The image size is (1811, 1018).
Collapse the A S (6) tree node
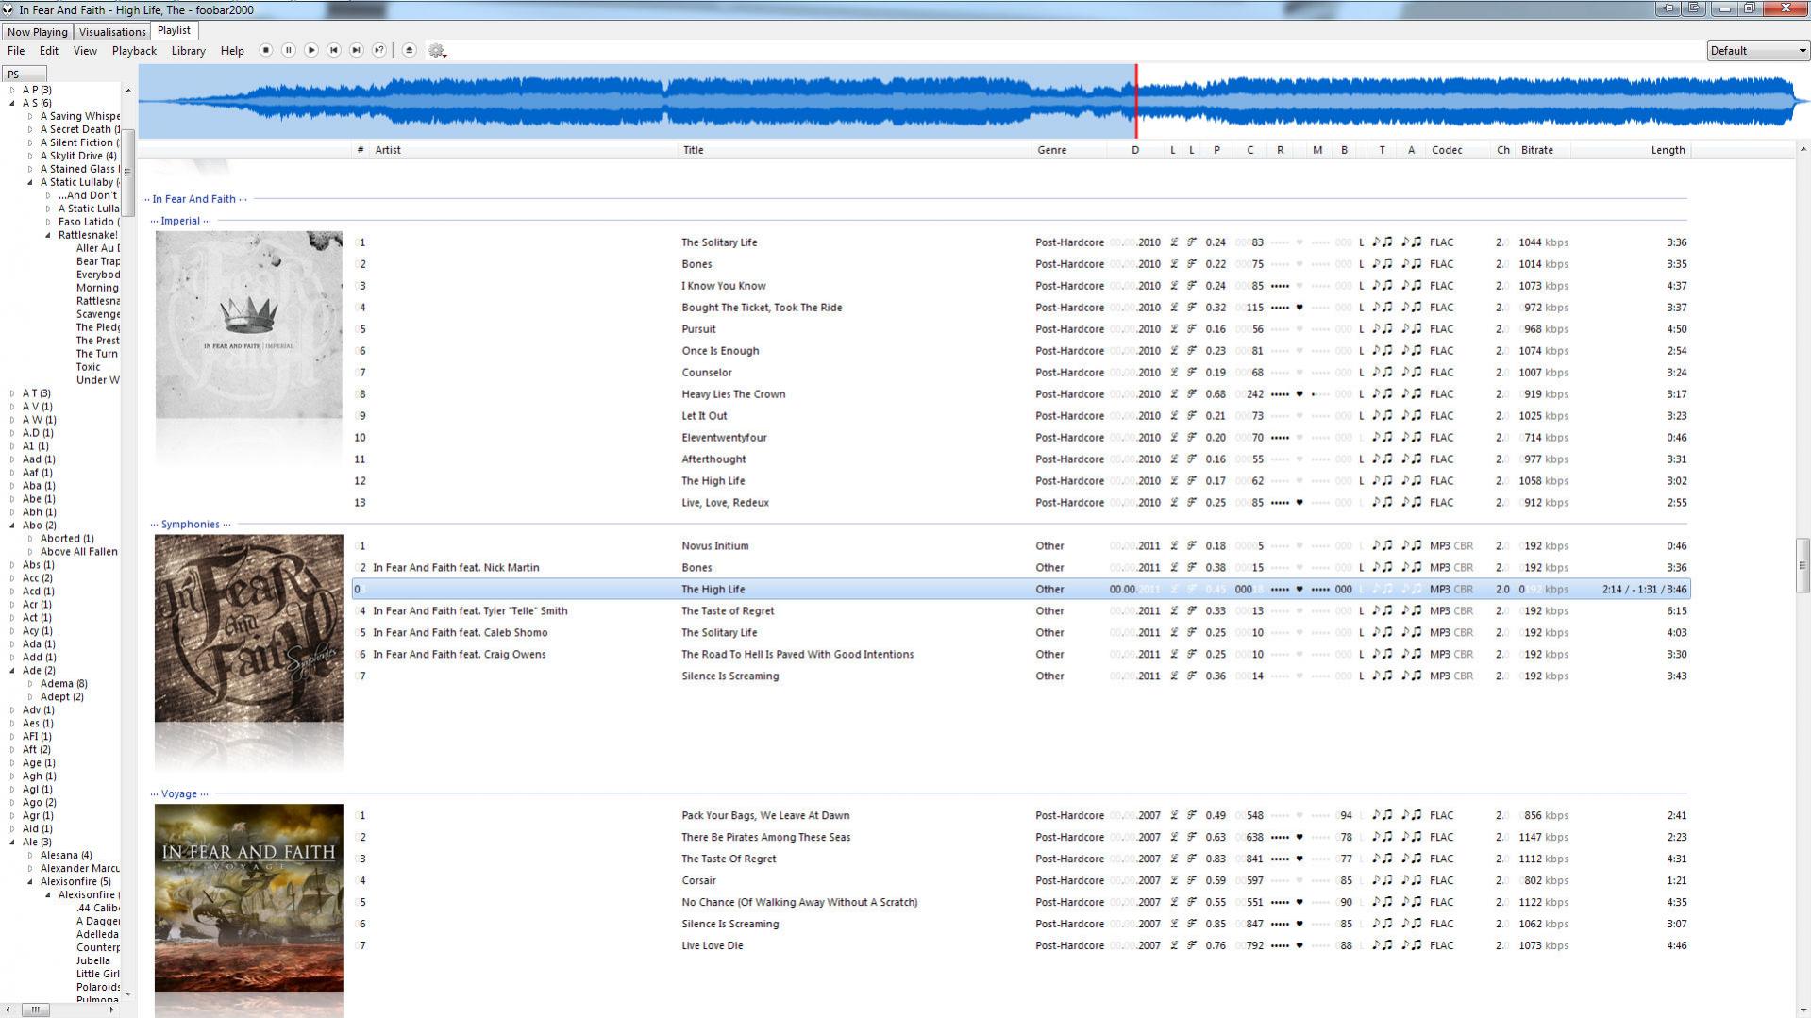12,104
